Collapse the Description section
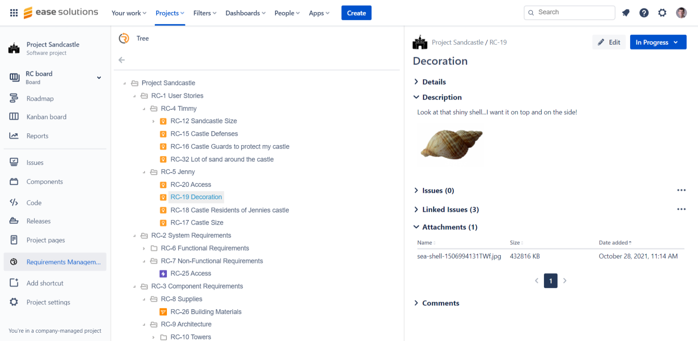Image resolution: width=698 pixels, height=341 pixels. click(416, 97)
